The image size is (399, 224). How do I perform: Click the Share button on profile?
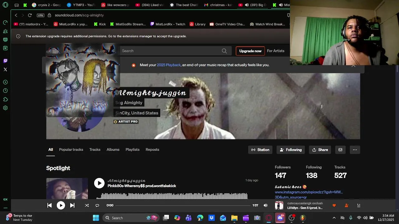coord(320,150)
